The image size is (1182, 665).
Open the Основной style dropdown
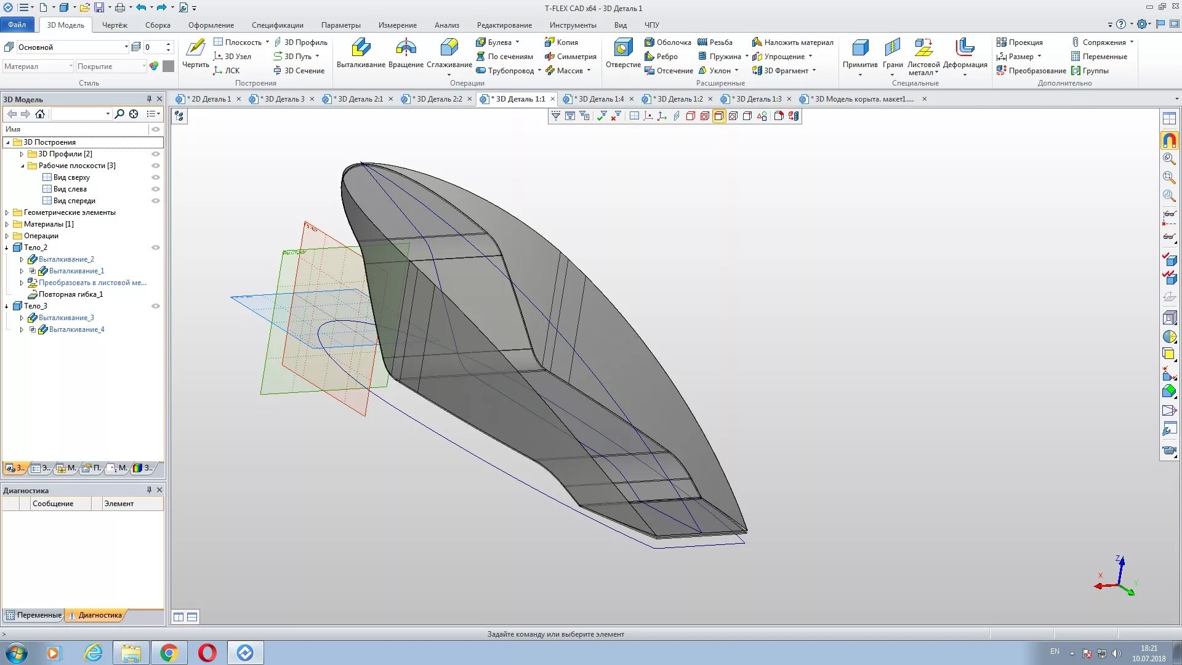pos(126,47)
